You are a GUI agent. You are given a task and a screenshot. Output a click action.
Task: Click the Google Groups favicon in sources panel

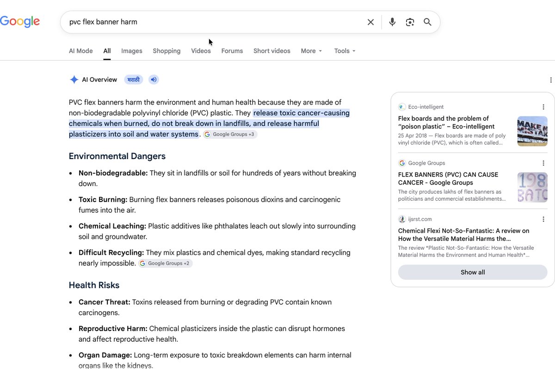click(402, 163)
